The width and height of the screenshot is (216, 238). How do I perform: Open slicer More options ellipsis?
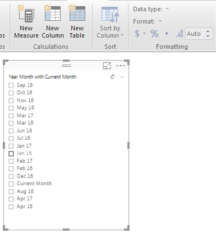tap(121, 66)
